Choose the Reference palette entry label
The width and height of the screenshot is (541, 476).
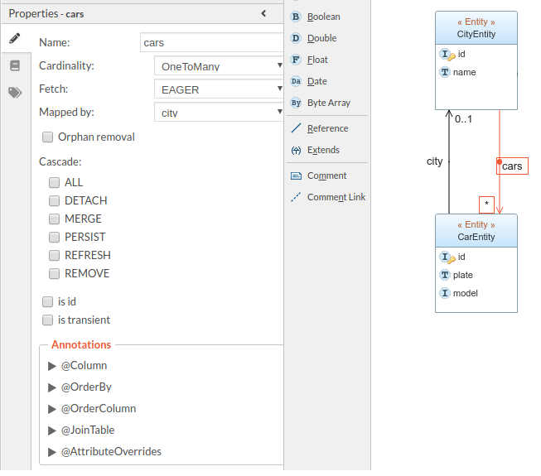(328, 128)
